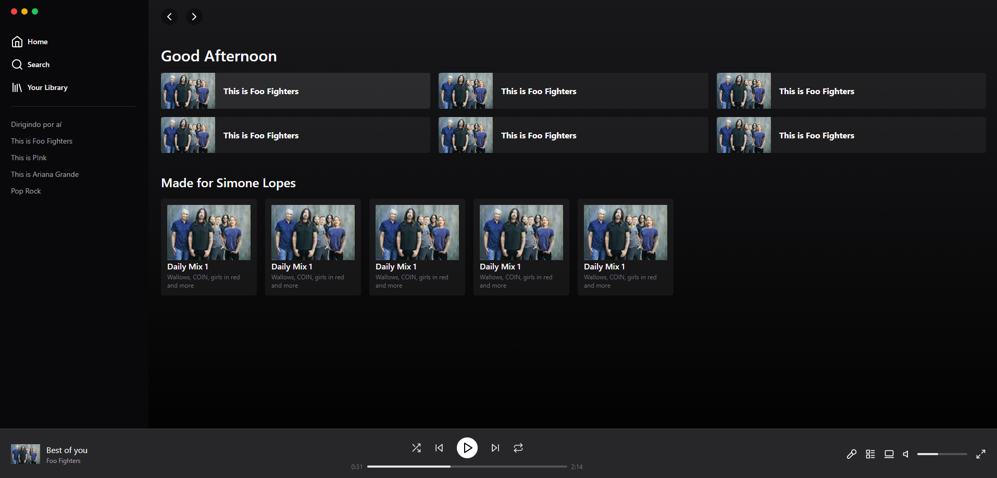Open the Pop Rock playlist
This screenshot has height=478, width=997.
point(26,190)
